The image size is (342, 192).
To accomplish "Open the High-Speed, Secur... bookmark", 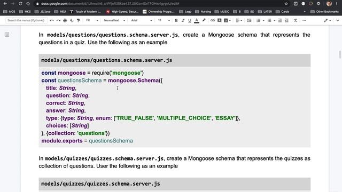I will 122,12.
